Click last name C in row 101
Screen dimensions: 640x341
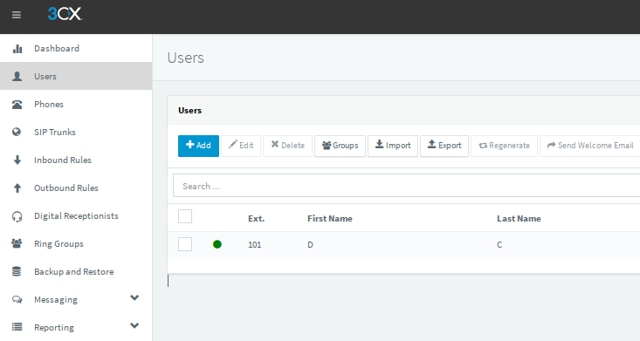[x=499, y=245]
